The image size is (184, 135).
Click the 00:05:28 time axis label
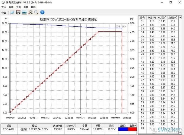pyautogui.click(x=69, y=117)
